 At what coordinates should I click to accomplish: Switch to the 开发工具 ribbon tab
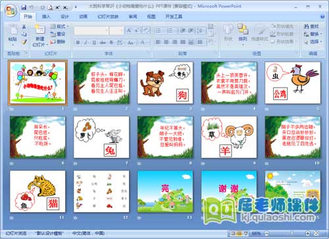174,16
